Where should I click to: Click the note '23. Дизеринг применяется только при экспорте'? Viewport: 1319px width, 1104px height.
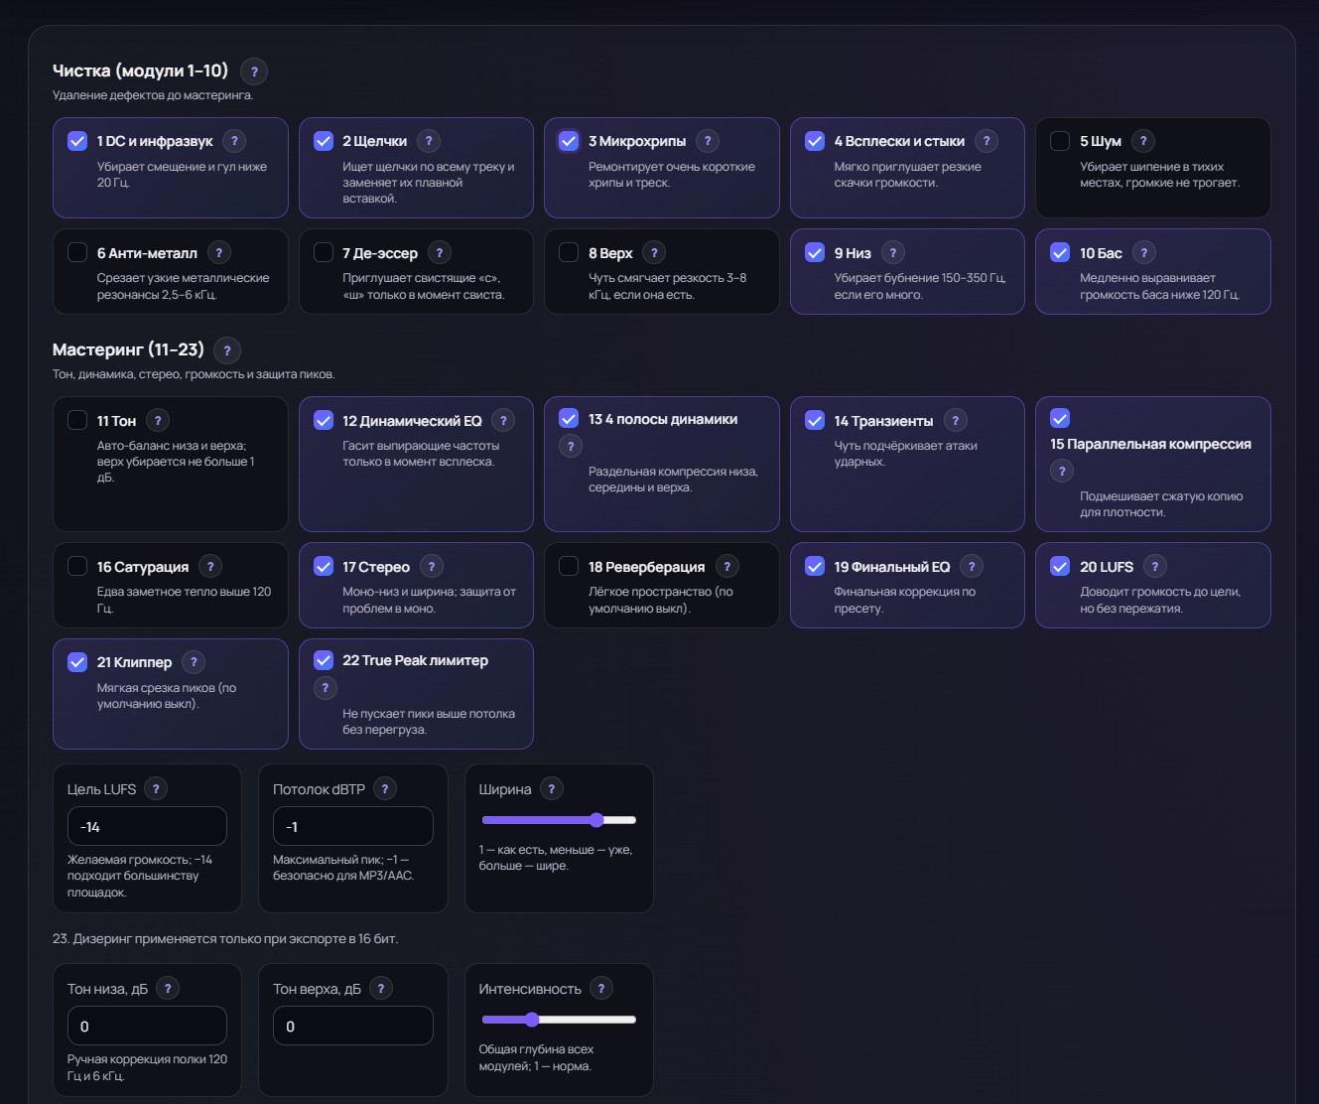point(225,938)
